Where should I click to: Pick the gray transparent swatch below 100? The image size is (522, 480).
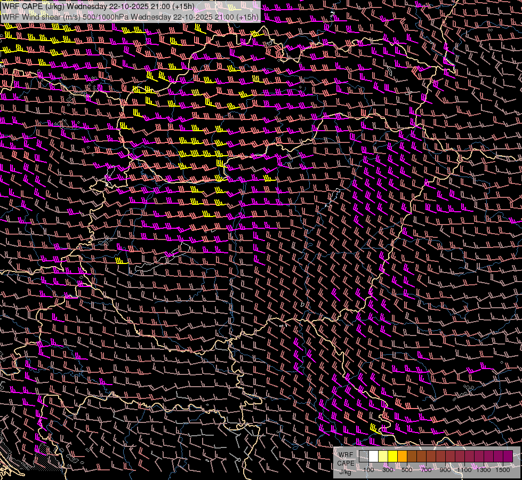[x=364, y=457]
